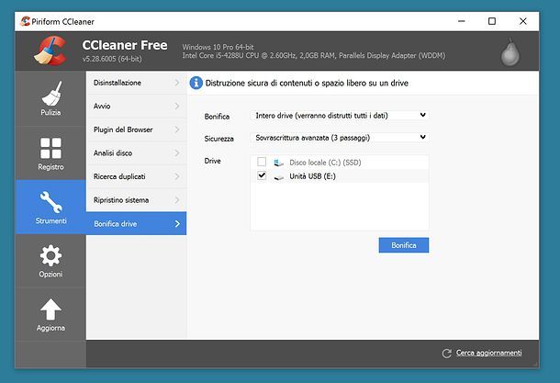
Task: Click the Unità USB (E:) drive icon
Action: click(x=278, y=176)
